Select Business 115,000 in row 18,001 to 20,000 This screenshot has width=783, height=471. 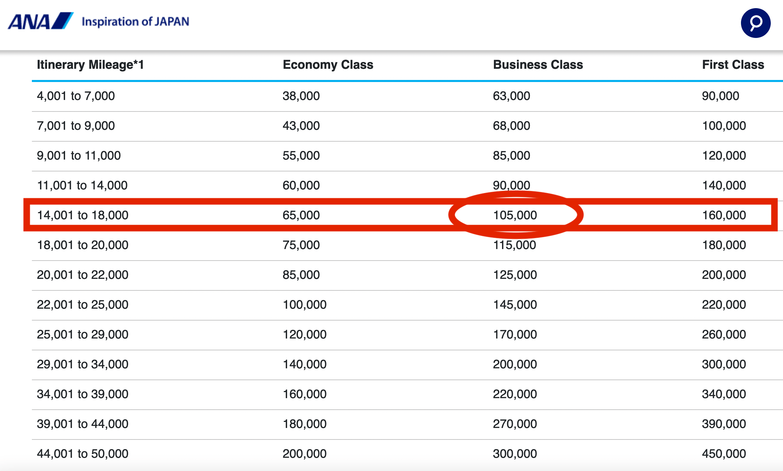tap(515, 245)
